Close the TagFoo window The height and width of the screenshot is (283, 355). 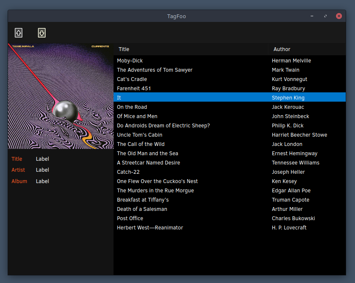pos(339,16)
